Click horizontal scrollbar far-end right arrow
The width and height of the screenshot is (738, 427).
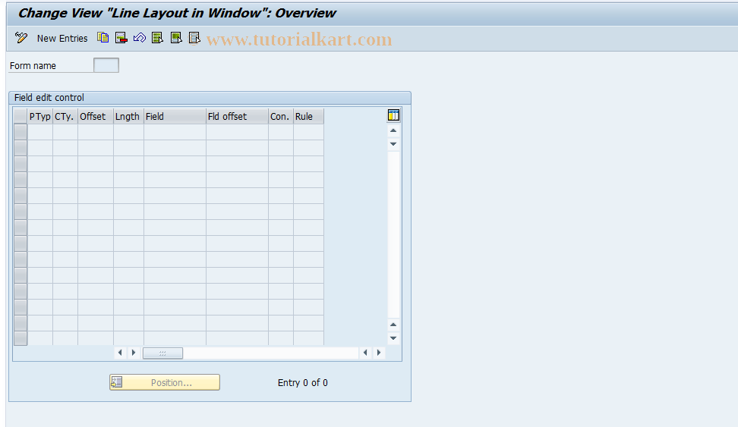[x=379, y=353]
